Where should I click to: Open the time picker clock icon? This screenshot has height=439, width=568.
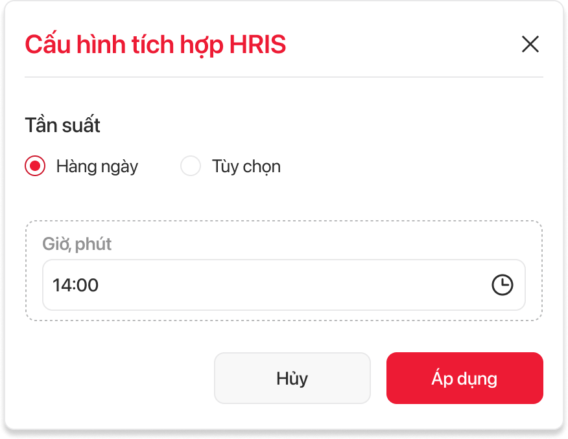click(x=502, y=285)
